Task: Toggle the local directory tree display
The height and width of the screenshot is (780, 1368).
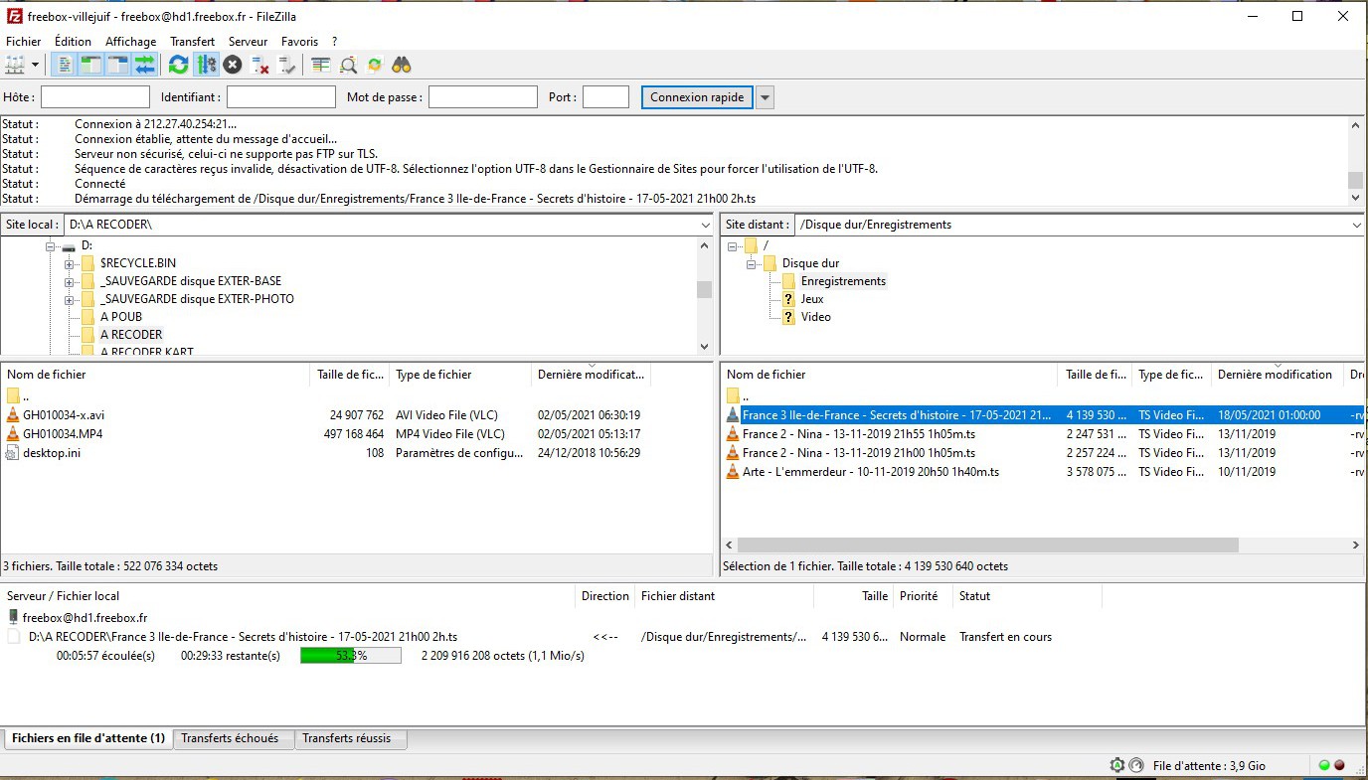Action: click(x=91, y=65)
